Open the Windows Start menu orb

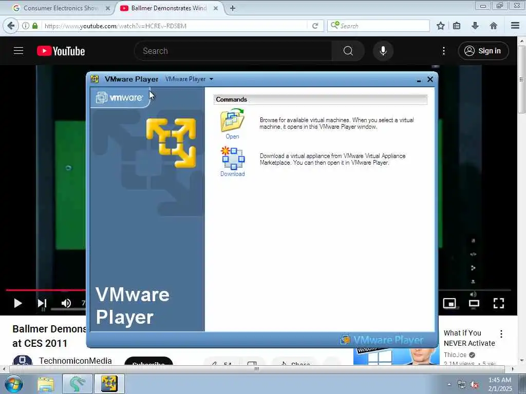click(x=13, y=384)
